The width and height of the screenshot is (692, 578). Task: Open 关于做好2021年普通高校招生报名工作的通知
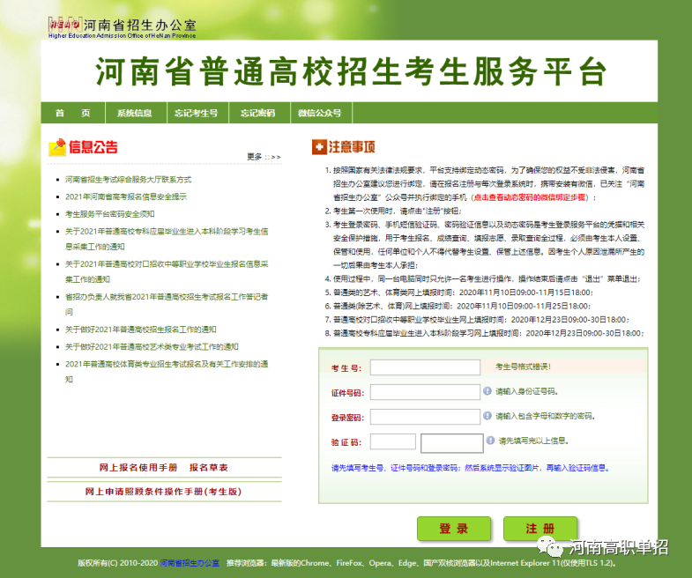141,330
